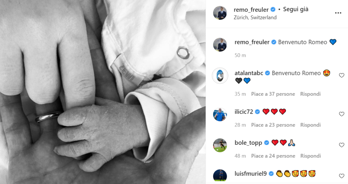This screenshot has height=184, width=348.
Task: Open the luisfmuriel9 username link
Action: (x=250, y=174)
